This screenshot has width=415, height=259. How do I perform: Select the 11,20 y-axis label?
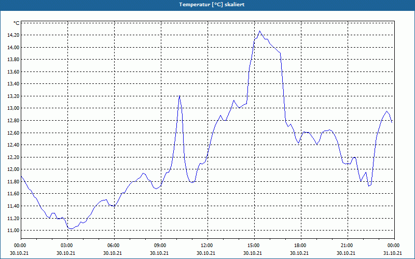(14, 218)
